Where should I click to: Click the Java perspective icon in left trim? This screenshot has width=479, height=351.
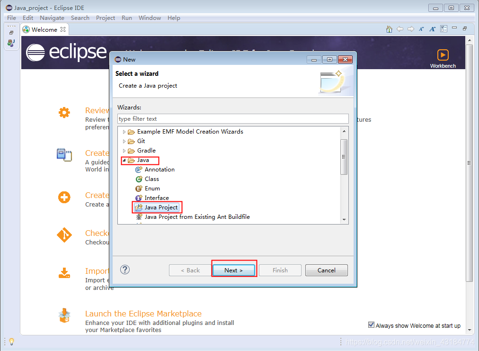[x=11, y=43]
